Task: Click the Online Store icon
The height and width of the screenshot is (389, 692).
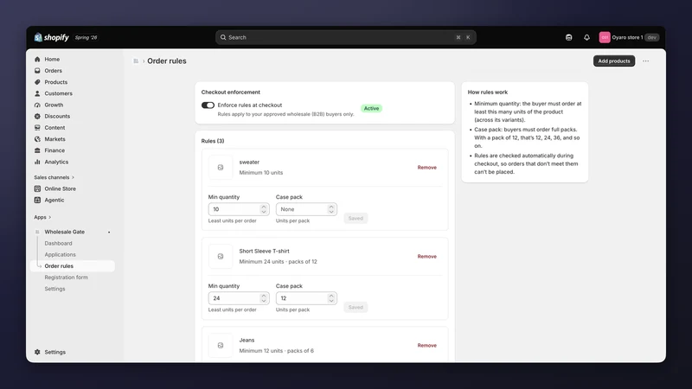Action: 37,188
